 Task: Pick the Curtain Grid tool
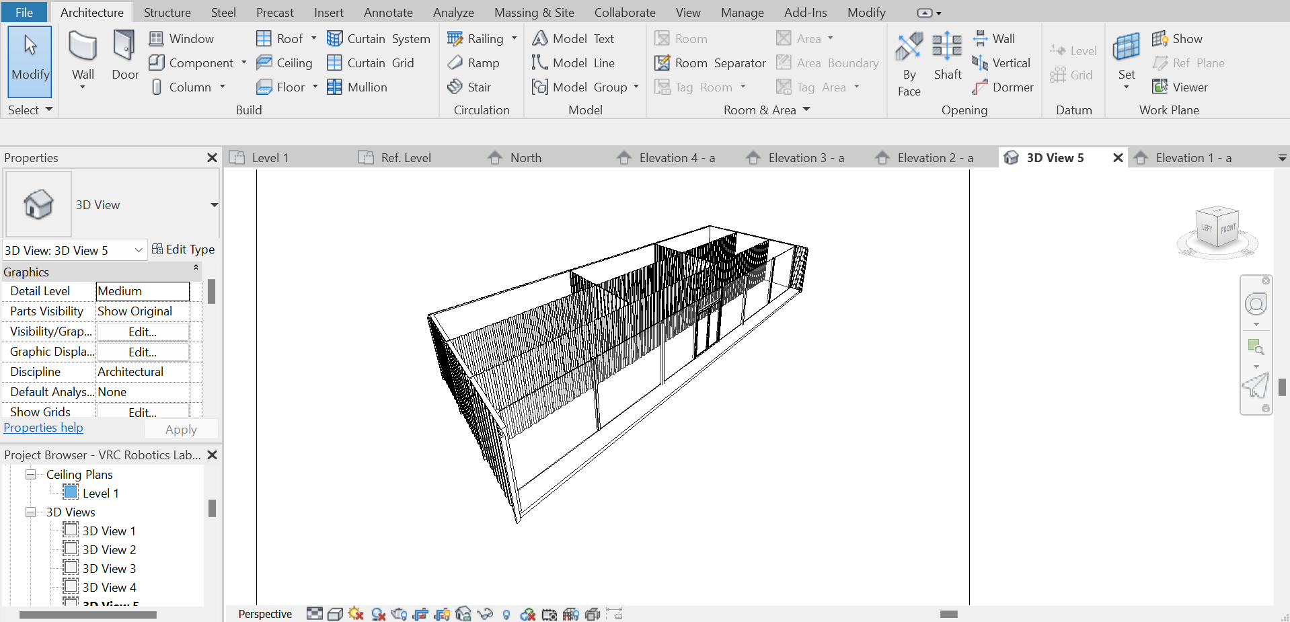(371, 63)
